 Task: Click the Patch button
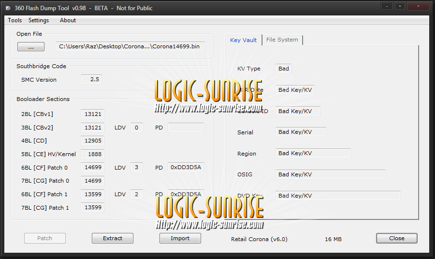[x=44, y=238]
